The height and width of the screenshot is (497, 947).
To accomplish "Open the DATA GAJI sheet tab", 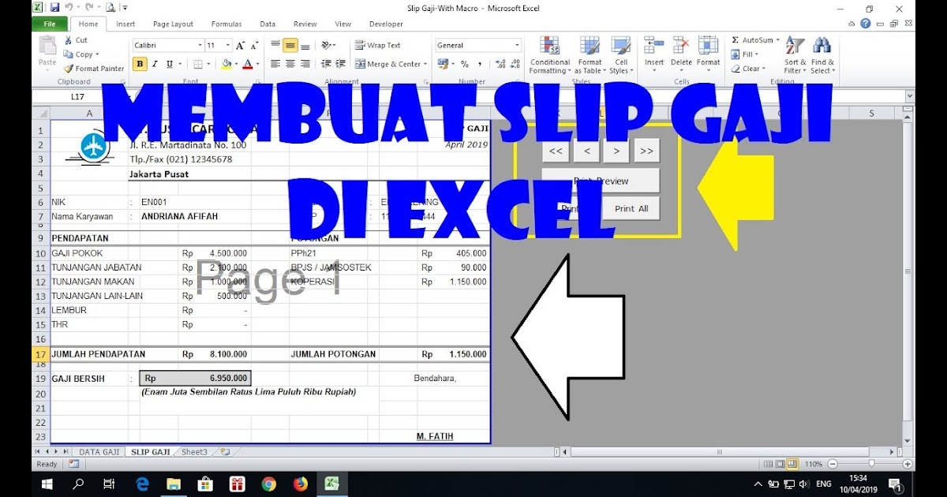I will [99, 452].
